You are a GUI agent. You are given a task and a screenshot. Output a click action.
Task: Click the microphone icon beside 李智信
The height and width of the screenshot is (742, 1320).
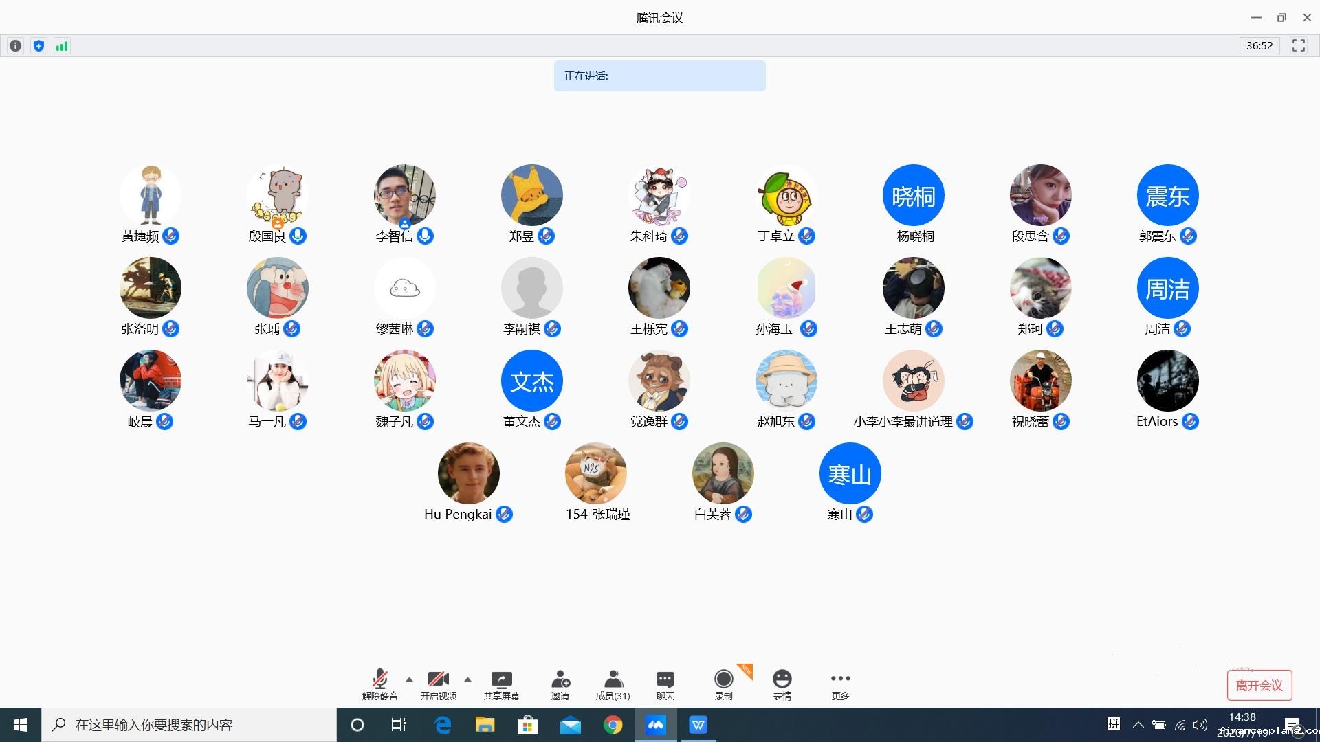(426, 236)
